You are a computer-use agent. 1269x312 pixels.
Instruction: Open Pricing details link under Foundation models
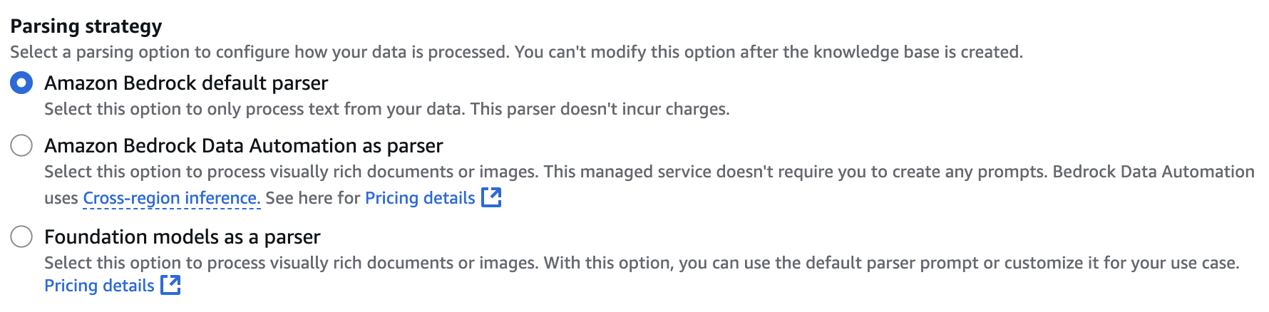(99, 286)
